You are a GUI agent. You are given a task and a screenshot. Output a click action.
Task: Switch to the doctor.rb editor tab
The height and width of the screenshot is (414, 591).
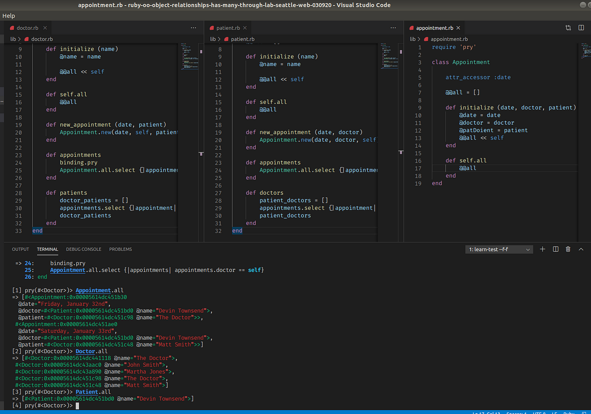pyautogui.click(x=27, y=28)
